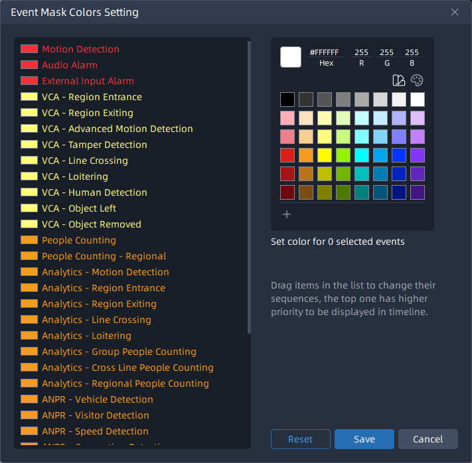
Task: Click the orange color bar beside People Counting
Action: [x=29, y=240]
